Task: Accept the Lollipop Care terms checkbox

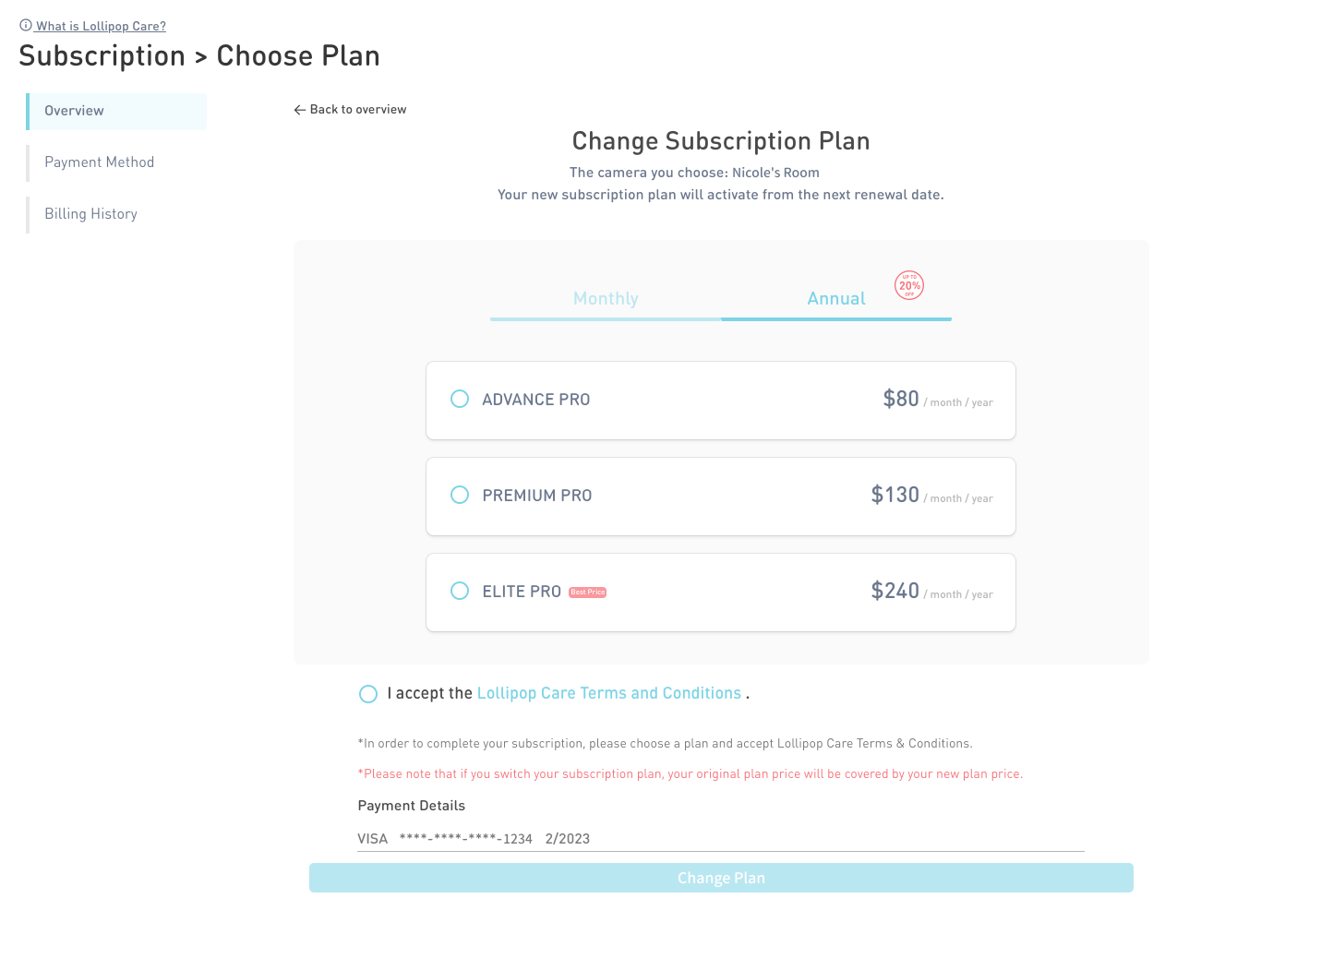Action: tap(368, 694)
